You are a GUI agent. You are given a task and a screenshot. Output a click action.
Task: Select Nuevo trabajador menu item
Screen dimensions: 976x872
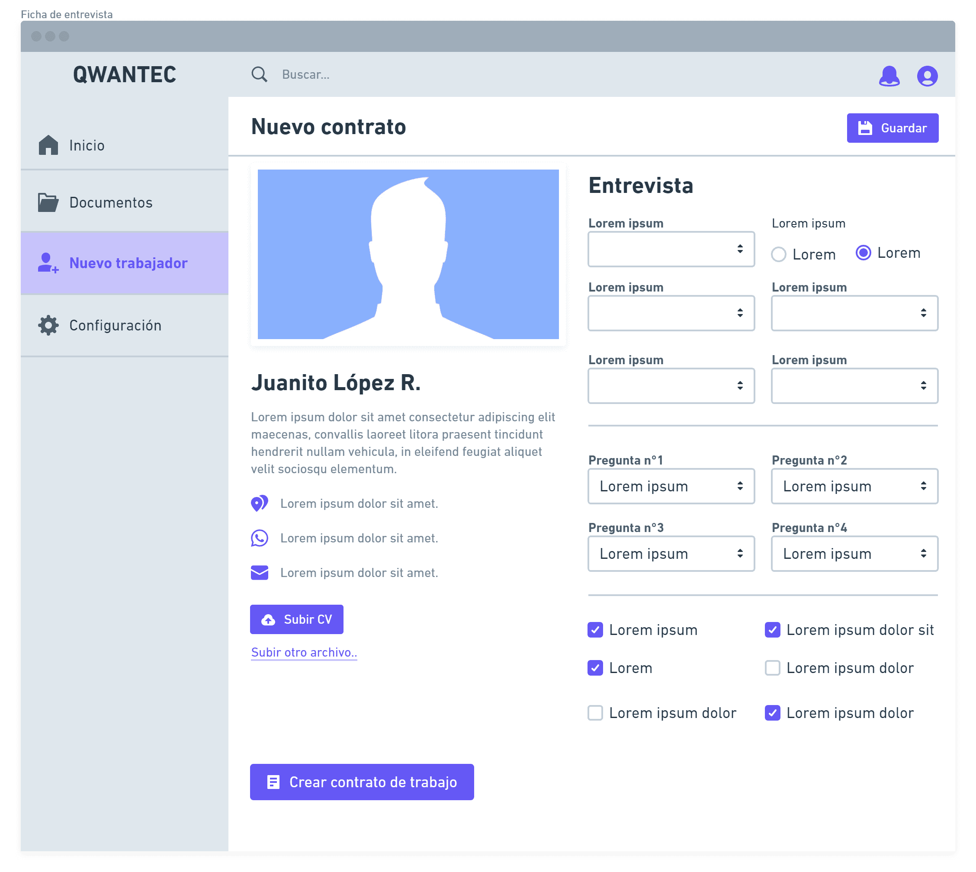128,263
